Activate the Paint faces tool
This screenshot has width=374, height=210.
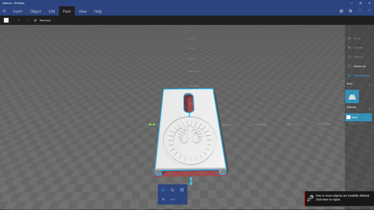pos(42,20)
